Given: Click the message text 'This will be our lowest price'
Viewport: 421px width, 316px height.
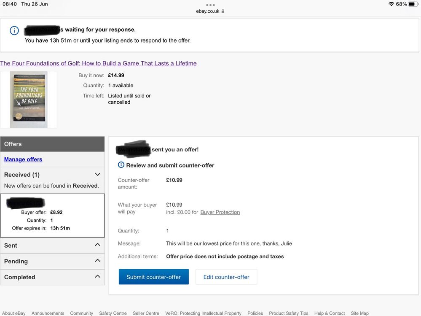Looking at the screenshot, I should 229,243.
